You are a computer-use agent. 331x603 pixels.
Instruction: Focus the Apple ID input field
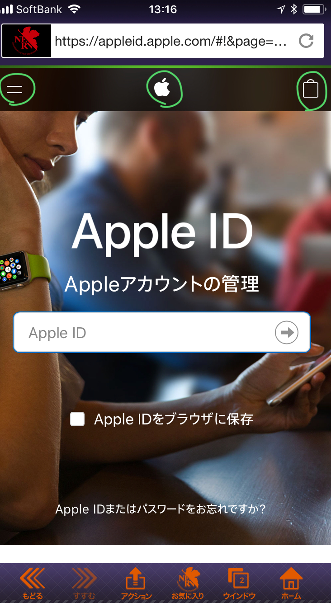pos(162,332)
